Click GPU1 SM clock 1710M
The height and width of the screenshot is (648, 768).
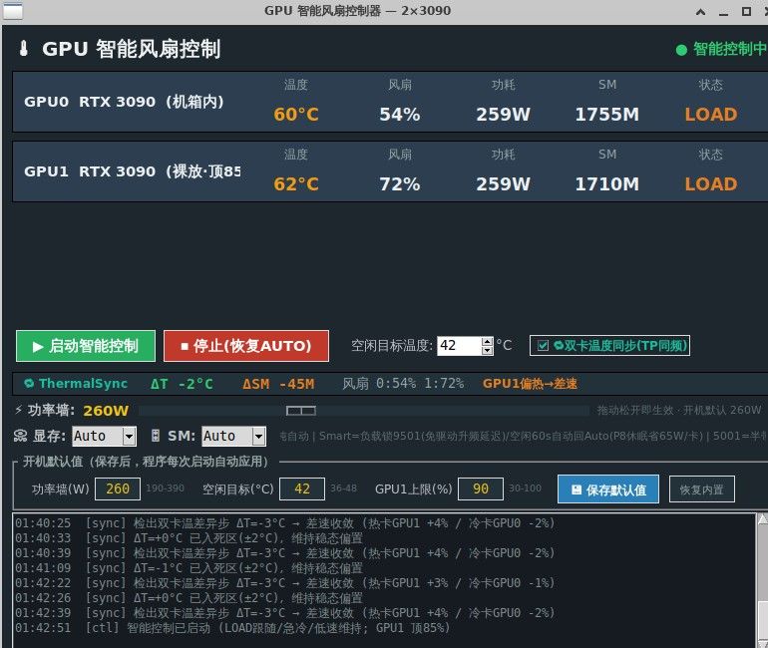coord(606,184)
